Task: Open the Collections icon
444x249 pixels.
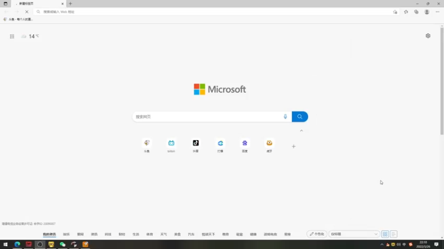Action: click(416, 12)
